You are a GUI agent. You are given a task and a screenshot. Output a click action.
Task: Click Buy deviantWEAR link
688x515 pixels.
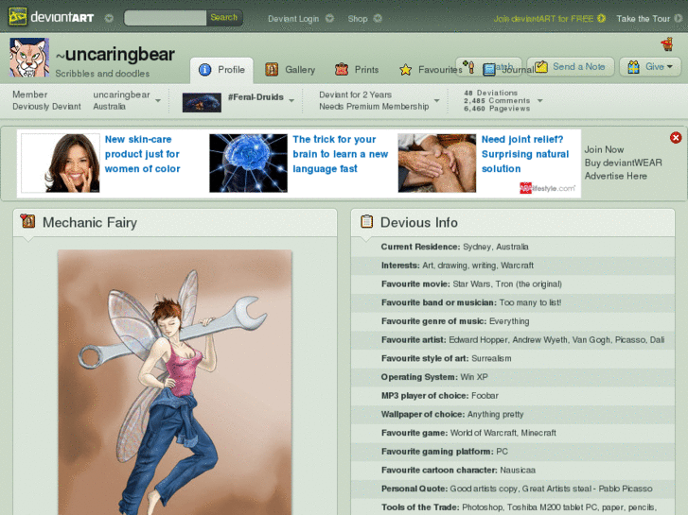point(623,163)
